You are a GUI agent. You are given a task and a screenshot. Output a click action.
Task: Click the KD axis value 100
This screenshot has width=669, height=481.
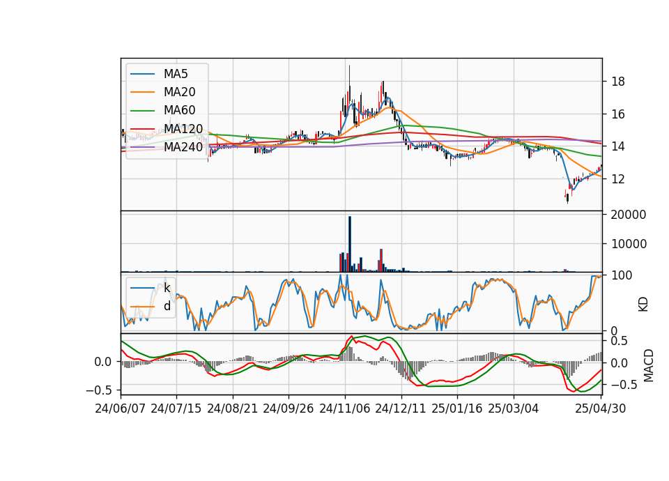tap(622, 275)
